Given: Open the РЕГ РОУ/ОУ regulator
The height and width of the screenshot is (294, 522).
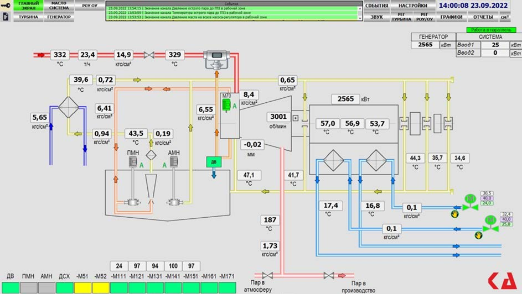Looking at the screenshot, I should tap(424, 17).
